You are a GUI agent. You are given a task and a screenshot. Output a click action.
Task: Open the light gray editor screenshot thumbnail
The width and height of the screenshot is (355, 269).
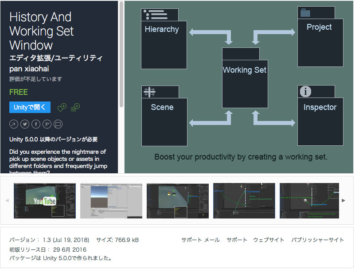[111, 201]
